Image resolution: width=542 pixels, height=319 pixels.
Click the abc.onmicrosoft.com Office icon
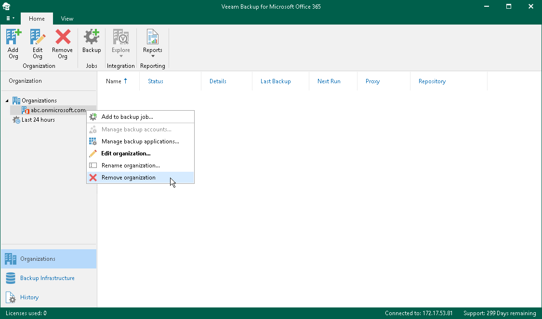pyautogui.click(x=25, y=110)
